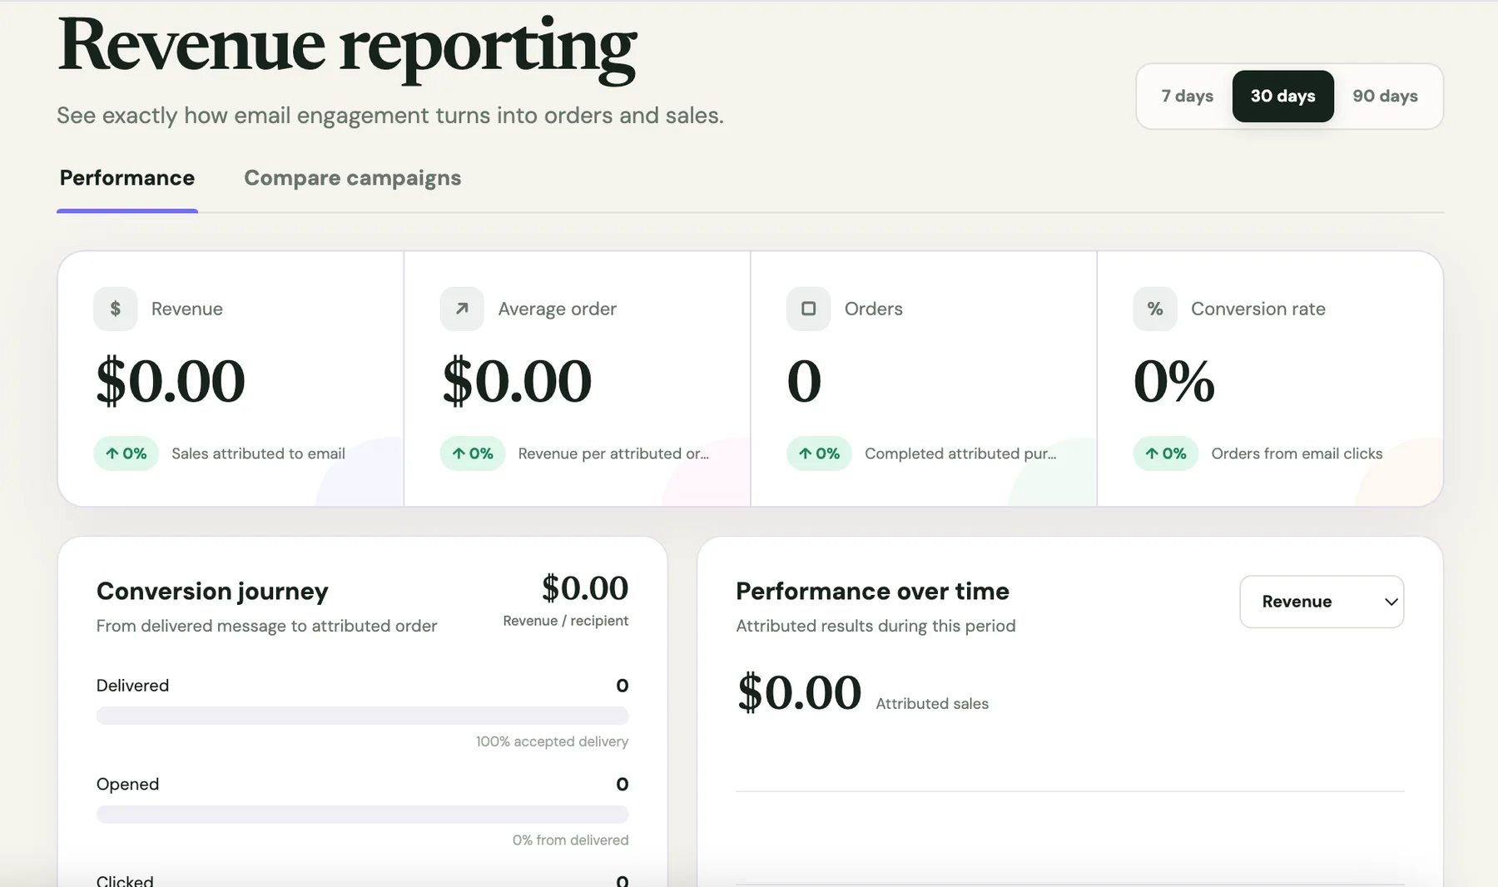The width and height of the screenshot is (1498, 887).
Task: Click '100% accepted delivery' text
Action: click(552, 741)
